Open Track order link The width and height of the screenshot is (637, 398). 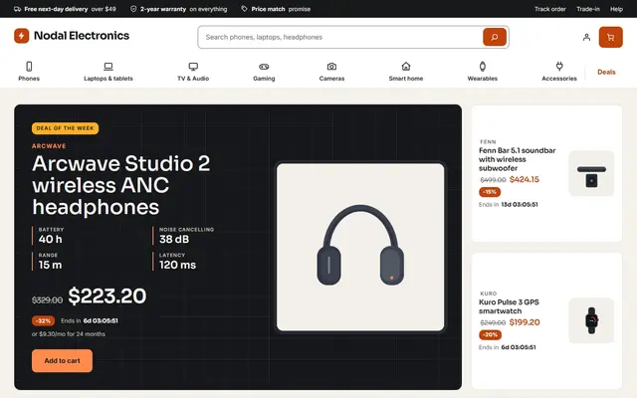549,9
